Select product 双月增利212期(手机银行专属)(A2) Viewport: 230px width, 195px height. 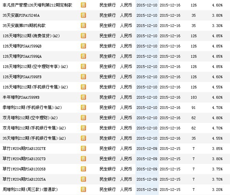tap(34, 128)
